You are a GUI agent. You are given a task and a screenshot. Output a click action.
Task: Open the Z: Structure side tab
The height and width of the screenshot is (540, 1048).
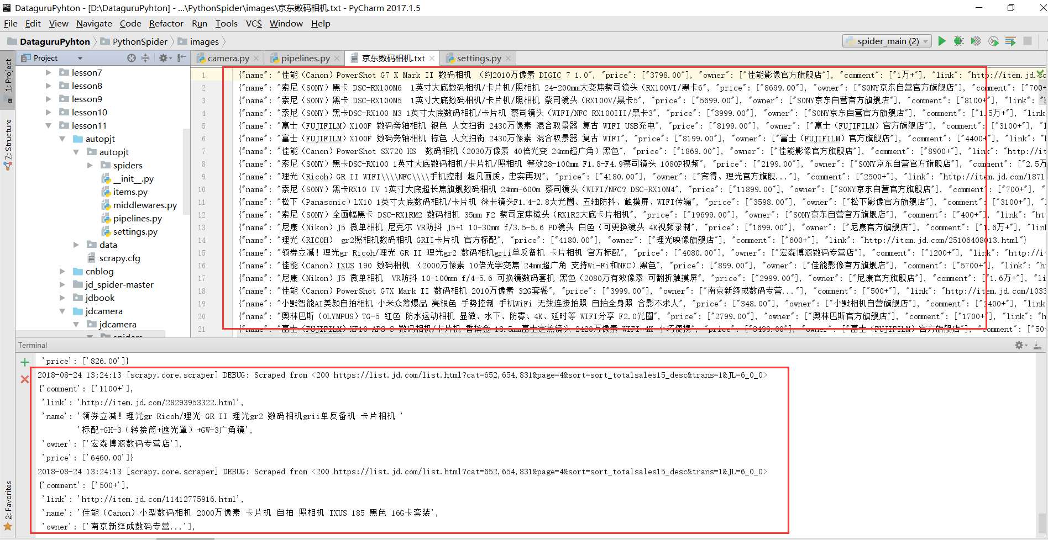pyautogui.click(x=8, y=144)
